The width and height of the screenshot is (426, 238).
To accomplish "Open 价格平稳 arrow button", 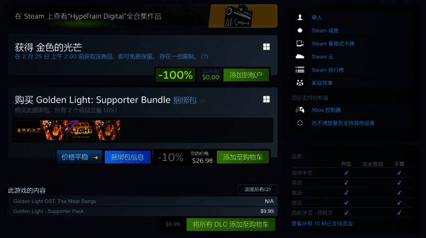I will coord(79,157).
